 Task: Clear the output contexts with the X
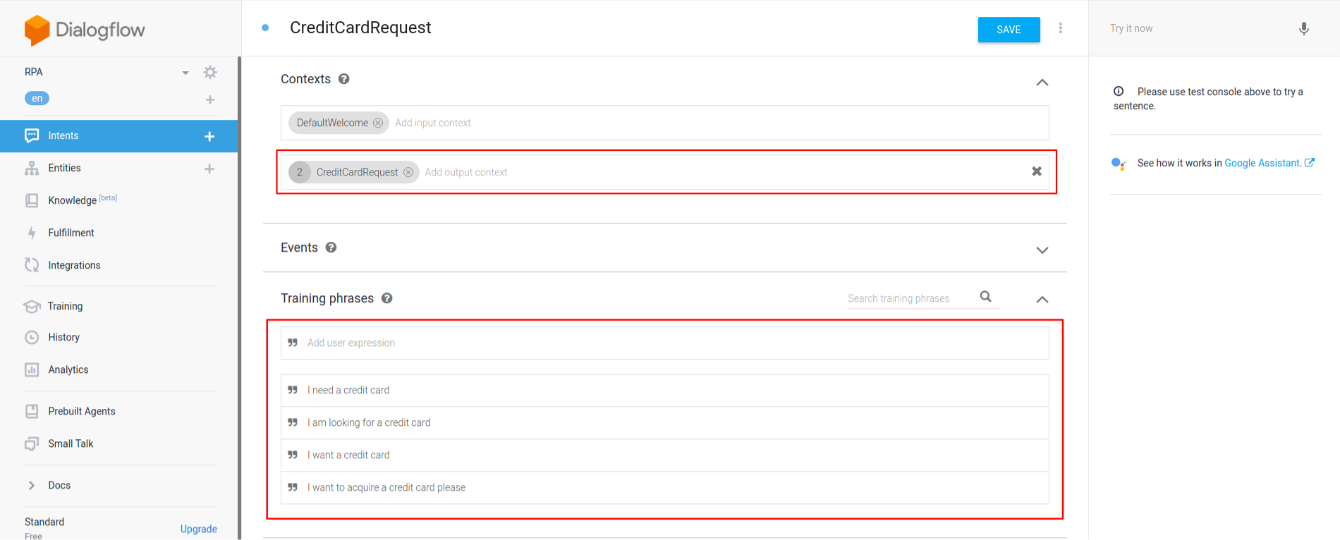(x=1036, y=171)
